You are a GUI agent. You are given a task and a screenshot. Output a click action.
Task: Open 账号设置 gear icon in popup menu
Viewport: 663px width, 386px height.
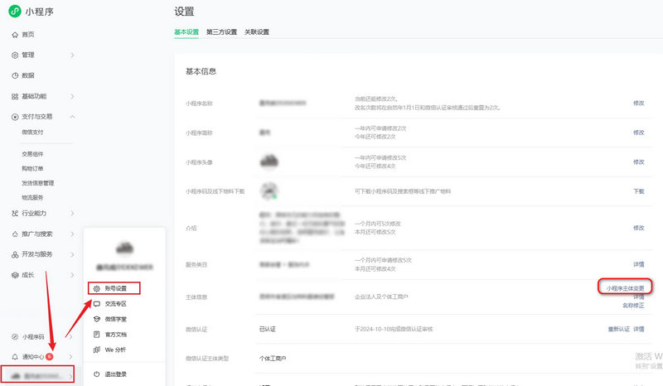[97, 288]
